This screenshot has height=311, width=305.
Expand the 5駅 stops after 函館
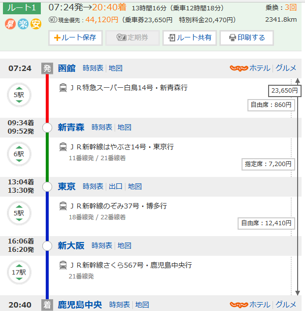[x=19, y=95]
